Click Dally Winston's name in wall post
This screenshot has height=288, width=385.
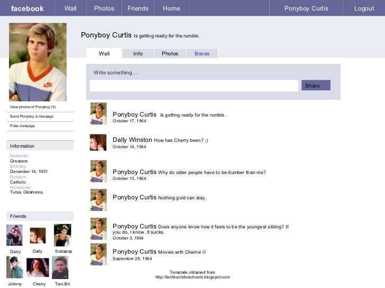click(x=132, y=140)
